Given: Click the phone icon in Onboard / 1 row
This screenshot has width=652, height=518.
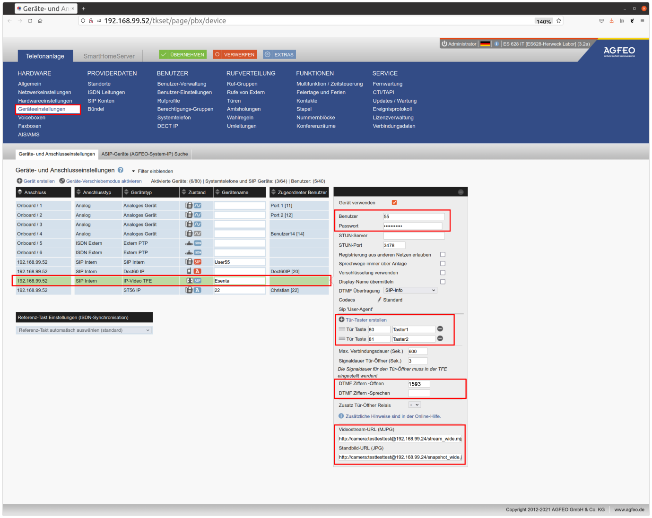Looking at the screenshot, I should (189, 206).
